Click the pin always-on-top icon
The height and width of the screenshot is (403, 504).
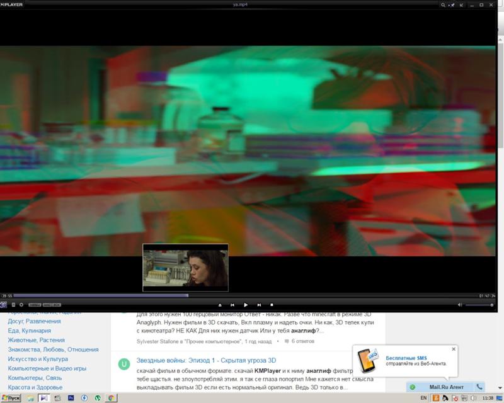point(451,4)
